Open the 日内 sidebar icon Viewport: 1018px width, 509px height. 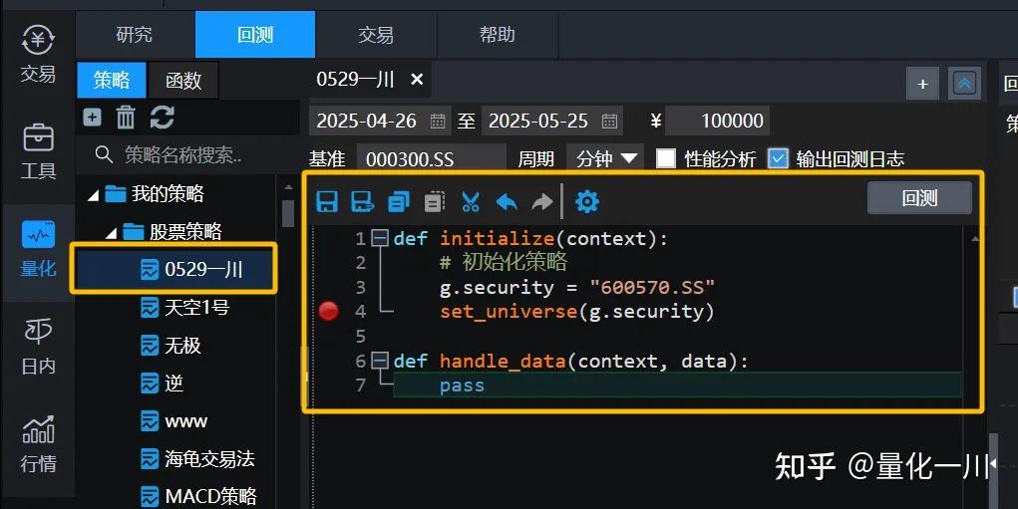point(38,348)
